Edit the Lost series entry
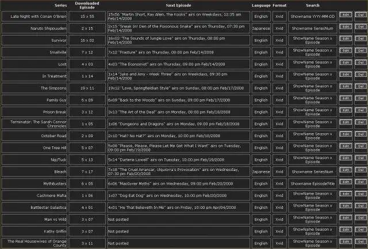The width and height of the screenshot is (368, 249). [346, 63]
